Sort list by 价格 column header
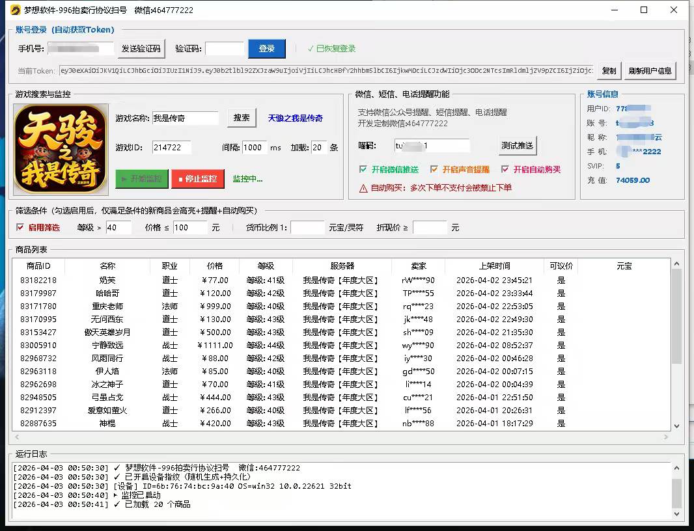 214,265
